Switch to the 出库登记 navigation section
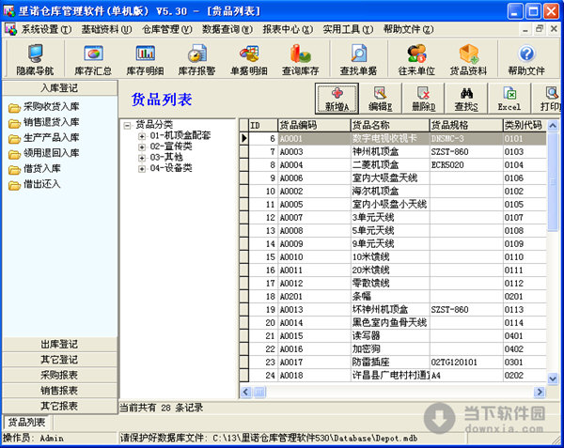Image resolution: width=564 pixels, height=448 pixels. 58,344
